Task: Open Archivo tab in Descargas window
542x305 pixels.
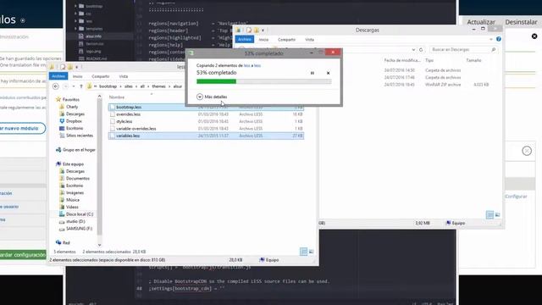Action: [x=245, y=40]
